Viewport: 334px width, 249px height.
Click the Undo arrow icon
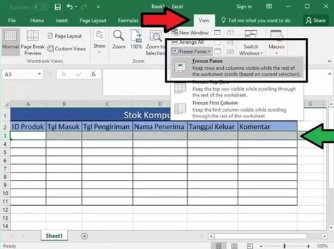70,7
